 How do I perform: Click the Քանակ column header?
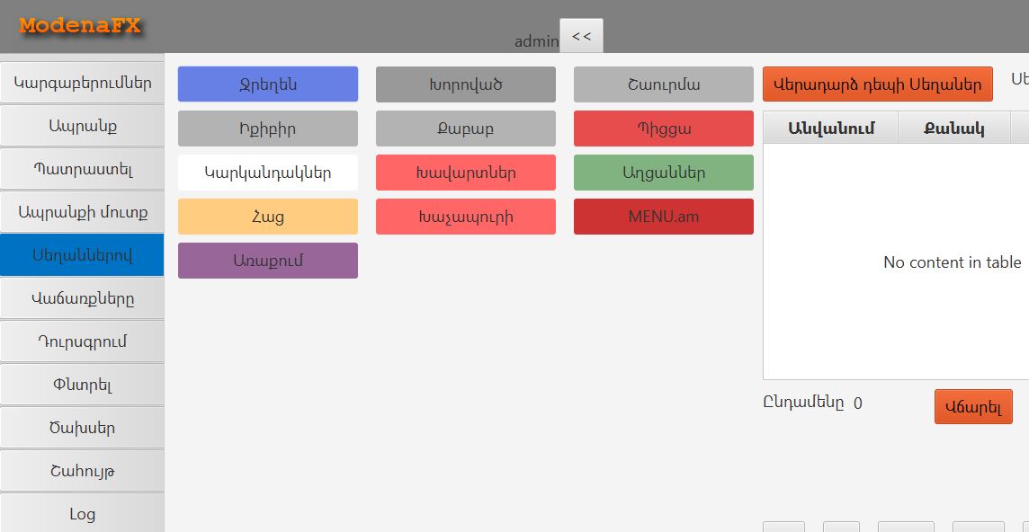tap(953, 129)
